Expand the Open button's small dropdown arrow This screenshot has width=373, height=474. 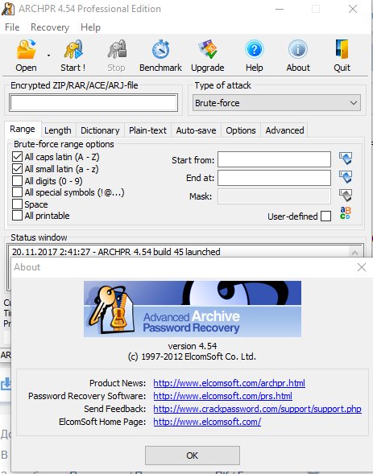coord(48,56)
